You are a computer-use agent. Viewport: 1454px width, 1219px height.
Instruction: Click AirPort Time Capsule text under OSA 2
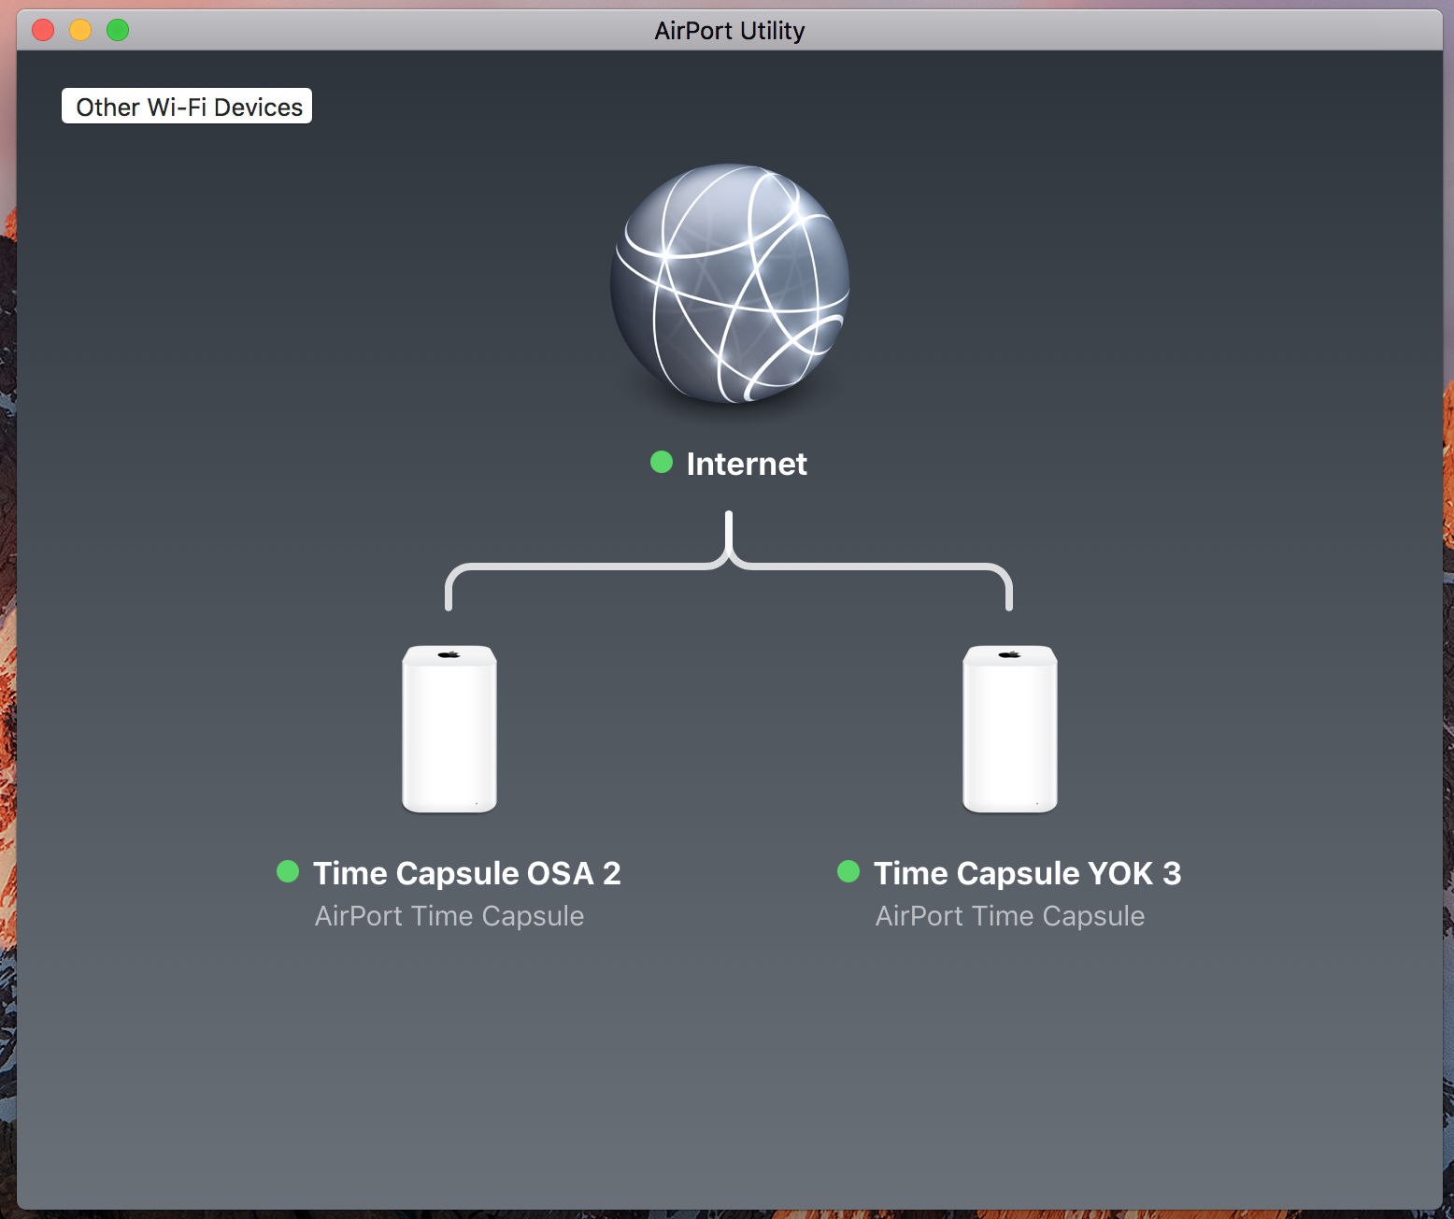pos(449,916)
